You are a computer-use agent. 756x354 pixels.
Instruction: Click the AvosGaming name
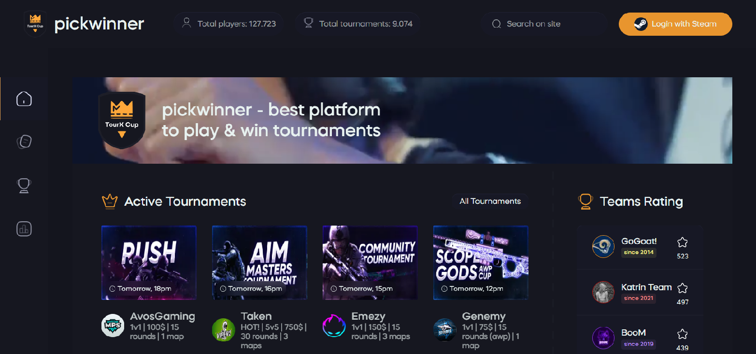pos(162,317)
